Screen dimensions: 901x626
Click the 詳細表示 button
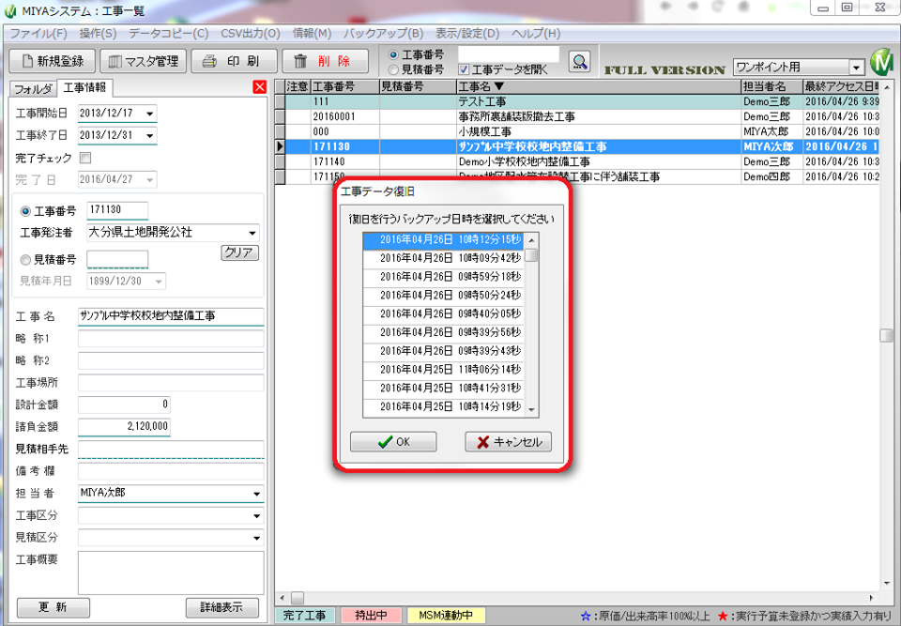click(x=221, y=607)
